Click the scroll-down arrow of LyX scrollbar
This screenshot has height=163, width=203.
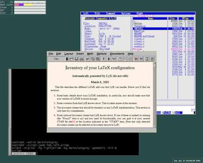[155, 127]
